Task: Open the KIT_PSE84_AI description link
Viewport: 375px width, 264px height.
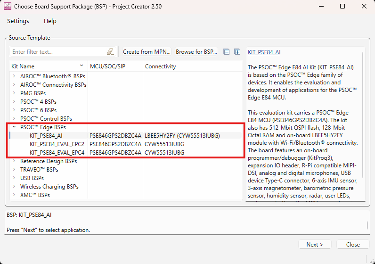Action: [264, 52]
